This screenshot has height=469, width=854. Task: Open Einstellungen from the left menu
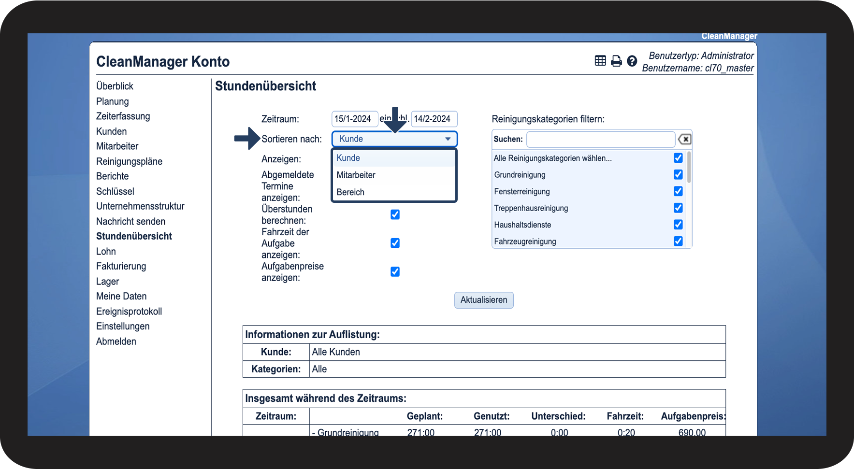(x=123, y=326)
